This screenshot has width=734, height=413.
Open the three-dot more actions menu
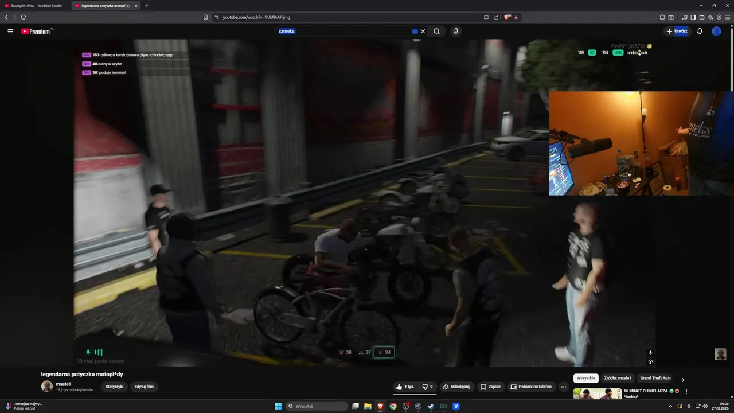point(564,387)
